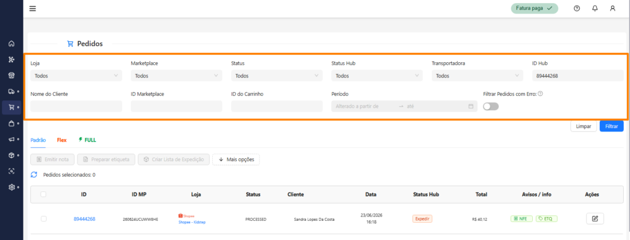Click the ETQ badge in order row
The width and height of the screenshot is (630, 240).
click(x=546, y=218)
